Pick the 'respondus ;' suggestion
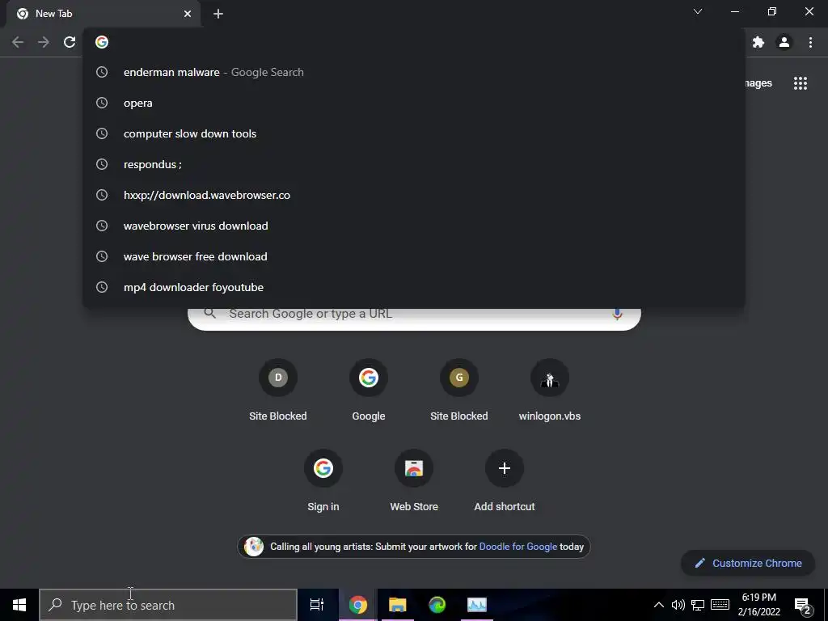Viewport: 828px width, 621px height. coord(414,164)
